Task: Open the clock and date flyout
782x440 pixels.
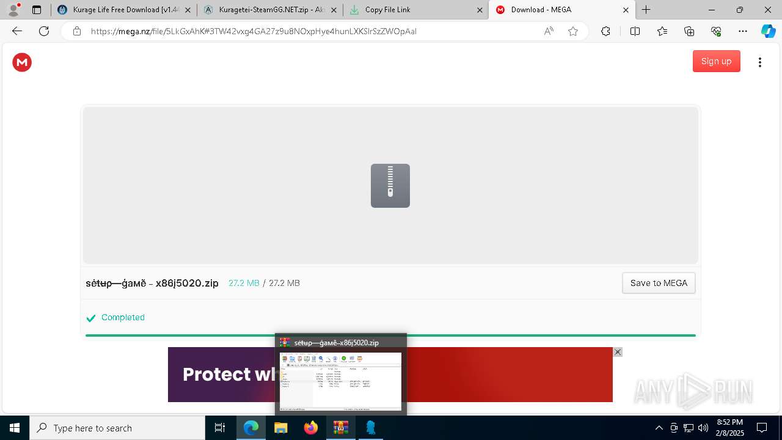Action: click(x=729, y=428)
